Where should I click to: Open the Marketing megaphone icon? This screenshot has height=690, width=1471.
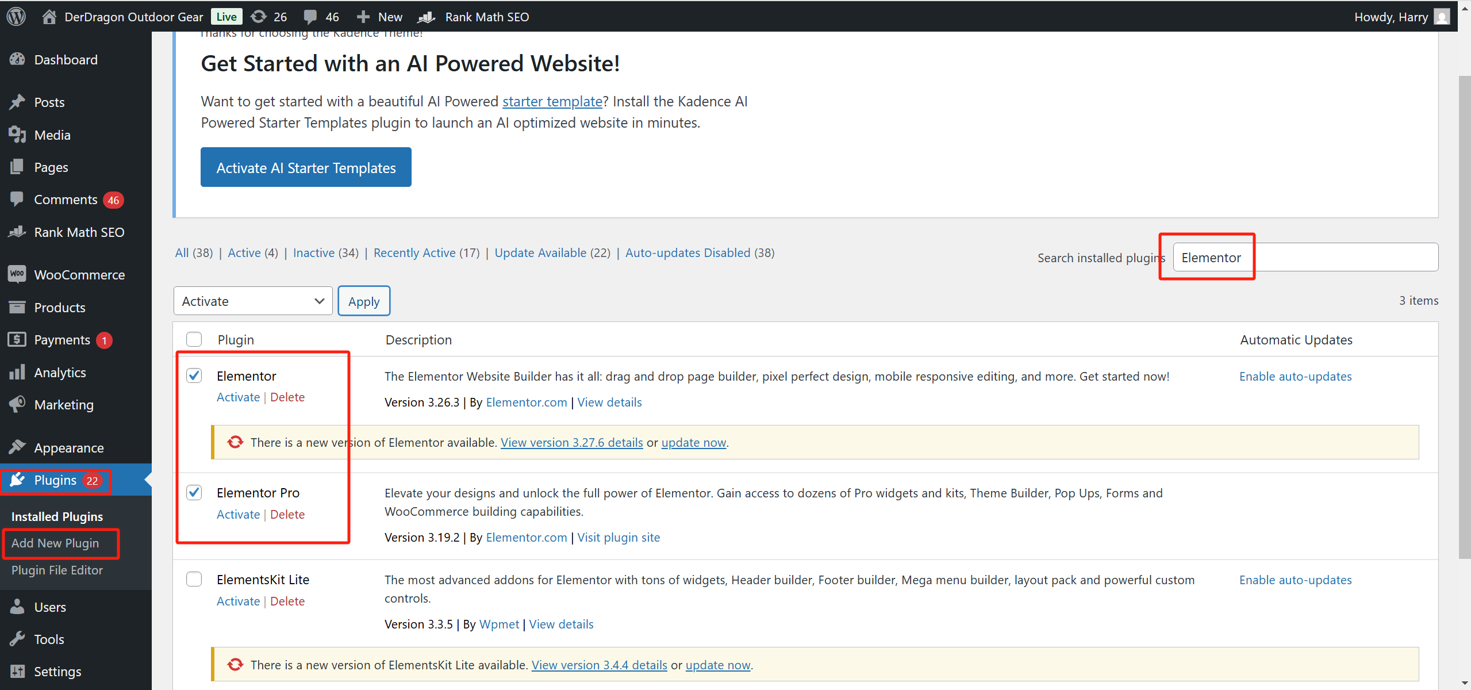click(18, 404)
